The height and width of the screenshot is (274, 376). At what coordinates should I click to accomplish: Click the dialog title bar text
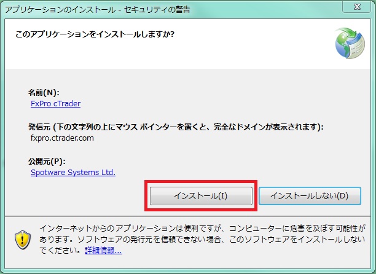pos(98,10)
